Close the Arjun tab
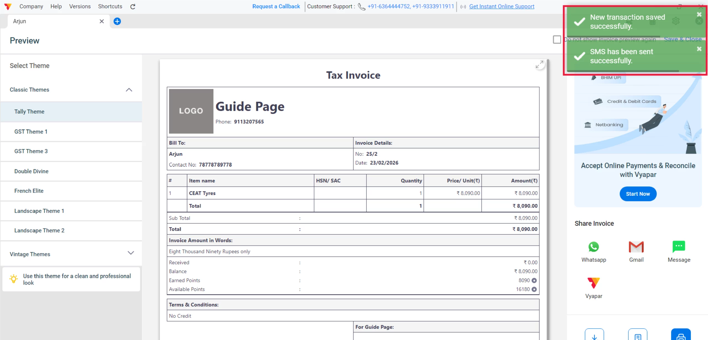Image resolution: width=708 pixels, height=340 pixels. tap(101, 21)
